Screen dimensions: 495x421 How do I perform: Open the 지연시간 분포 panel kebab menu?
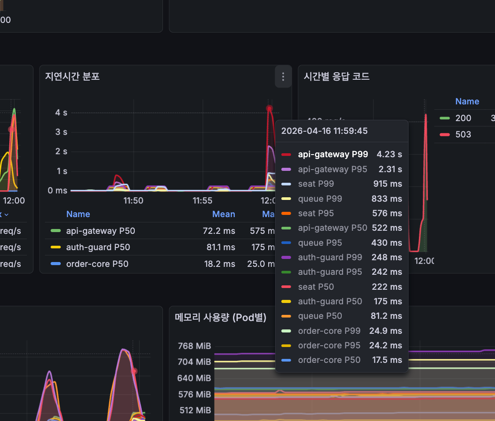(x=283, y=76)
